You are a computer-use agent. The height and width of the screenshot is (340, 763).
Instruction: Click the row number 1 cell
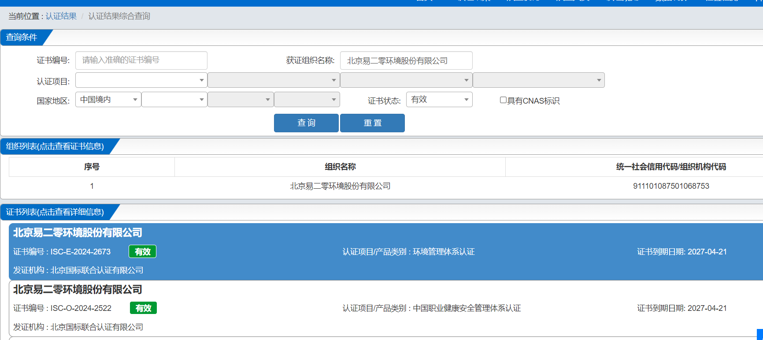(92, 186)
